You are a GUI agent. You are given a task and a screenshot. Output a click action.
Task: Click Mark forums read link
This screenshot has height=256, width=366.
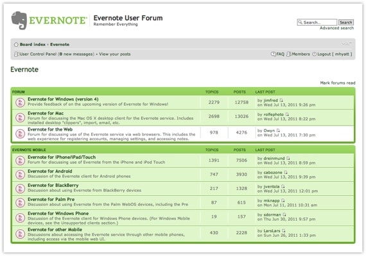click(338, 83)
